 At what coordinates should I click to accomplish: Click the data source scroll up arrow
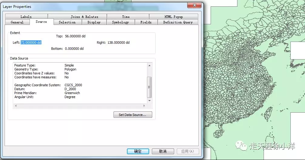pyautogui.click(x=149, y=66)
